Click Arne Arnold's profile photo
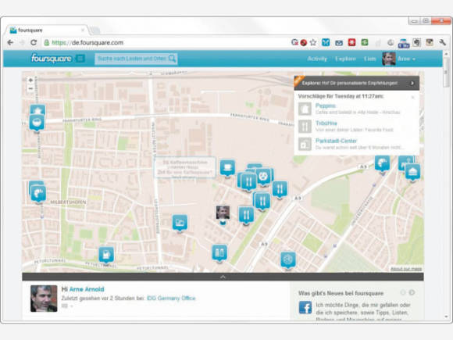This screenshot has height=340, width=453. [x=44, y=299]
